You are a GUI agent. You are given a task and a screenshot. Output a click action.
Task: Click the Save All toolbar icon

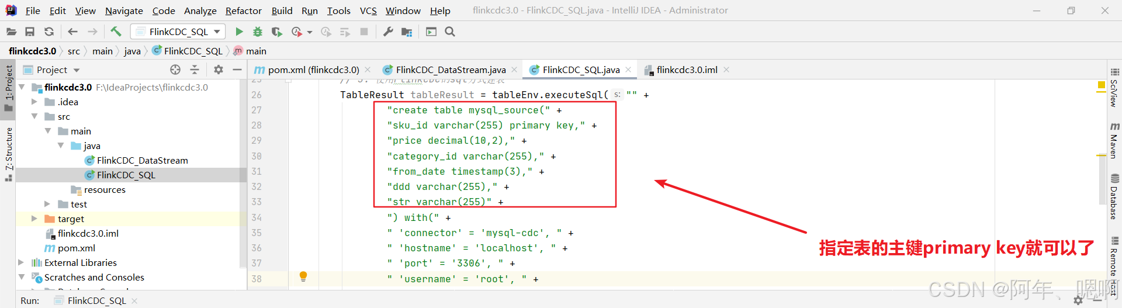point(30,32)
